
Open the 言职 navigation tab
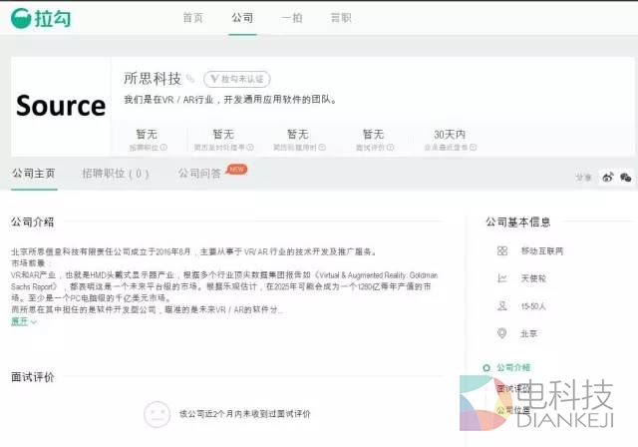point(340,18)
